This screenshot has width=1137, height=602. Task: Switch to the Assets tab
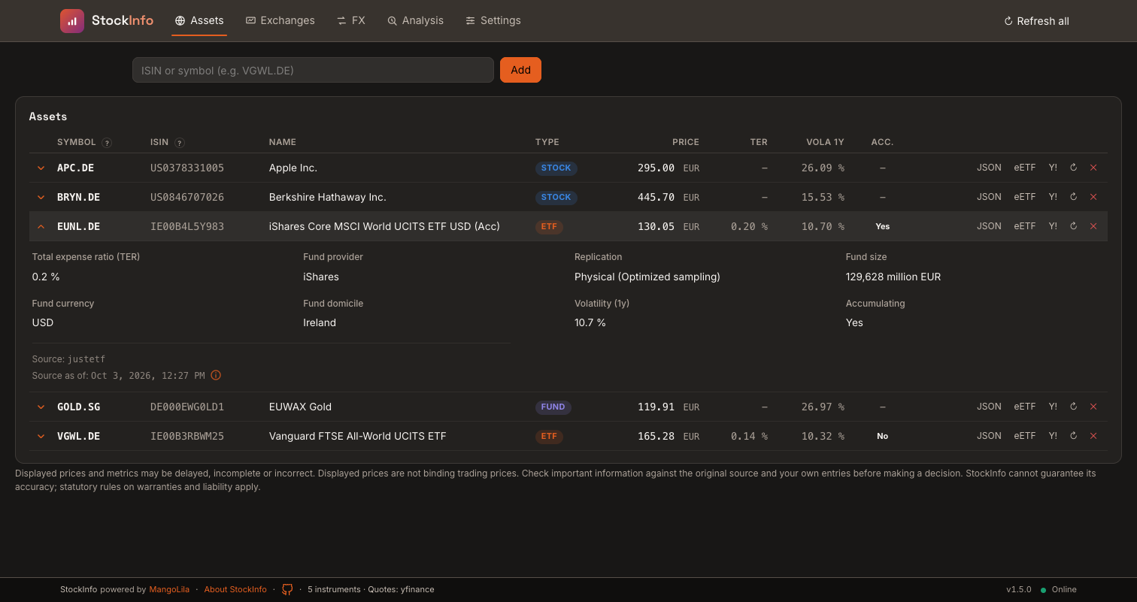point(199,21)
